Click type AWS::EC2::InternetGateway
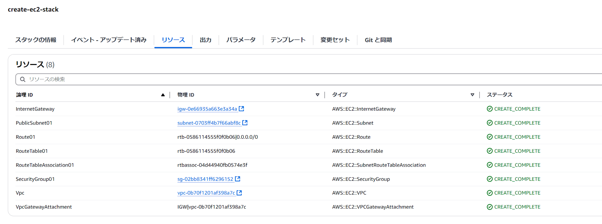Screen dimensions: 602x224 coord(364,109)
